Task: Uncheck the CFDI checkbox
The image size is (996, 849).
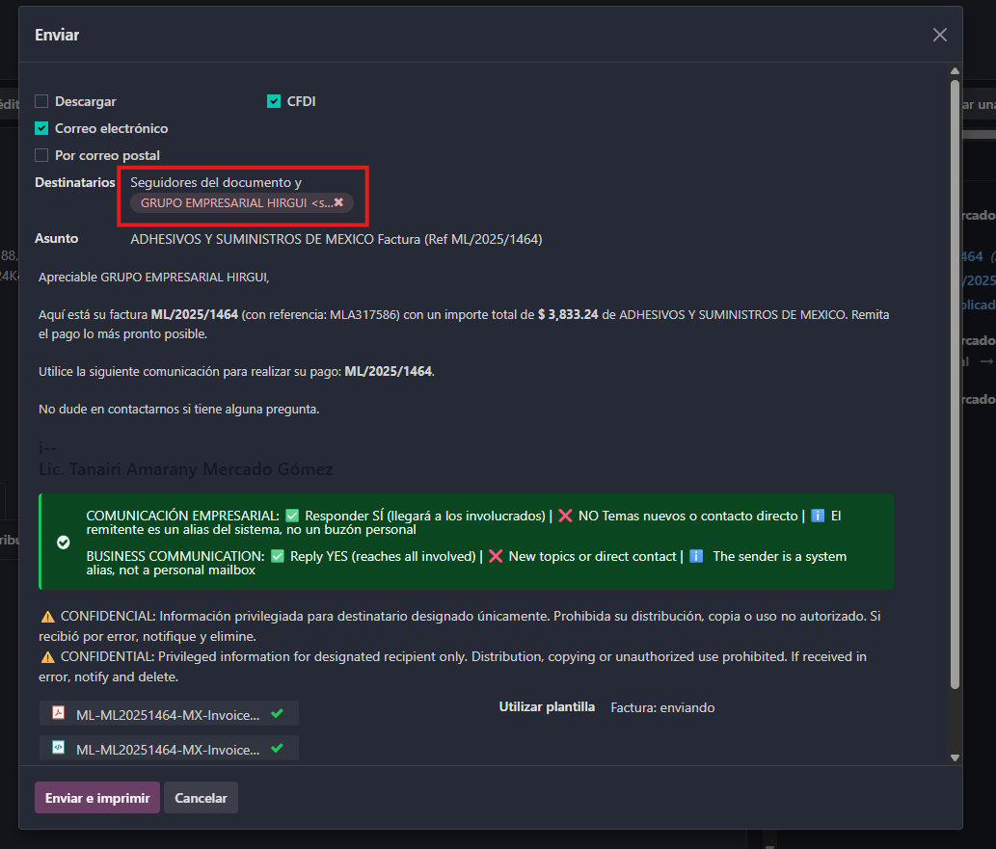Action: click(x=274, y=101)
